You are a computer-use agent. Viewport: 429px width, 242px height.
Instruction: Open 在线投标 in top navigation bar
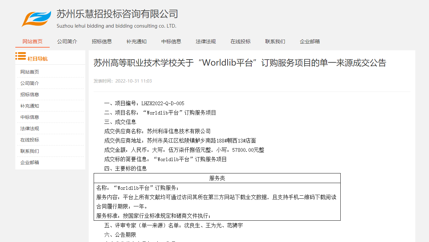[x=240, y=42]
